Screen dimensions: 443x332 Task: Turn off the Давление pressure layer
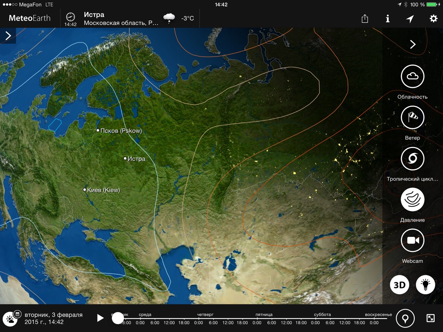click(412, 199)
